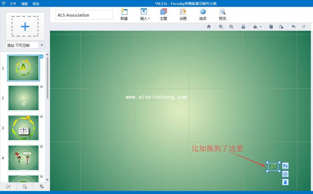The image size is (313, 194).
Task: Click the add frame plus box
Action: pyautogui.click(x=25, y=26)
